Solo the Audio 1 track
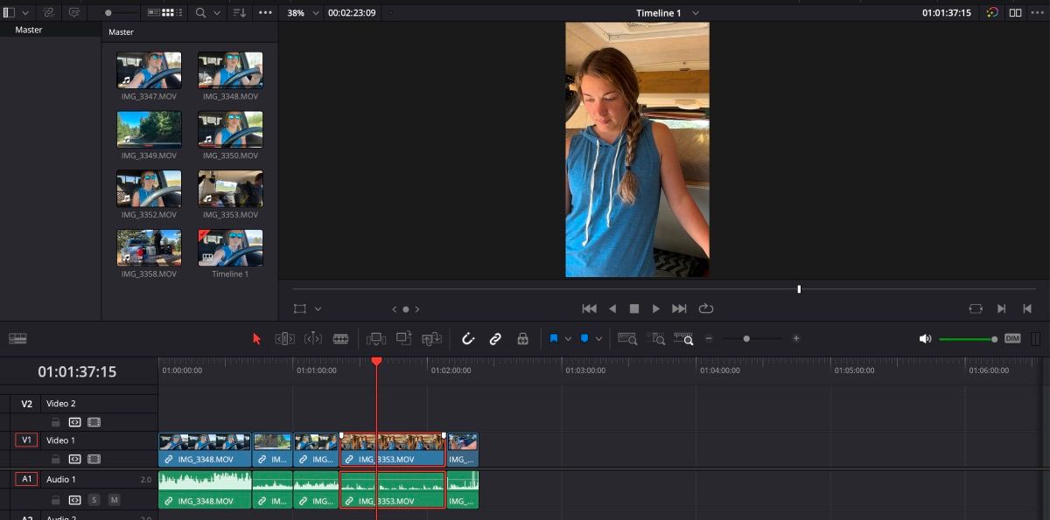Image resolution: width=1050 pixels, height=520 pixels. pyautogui.click(x=94, y=499)
